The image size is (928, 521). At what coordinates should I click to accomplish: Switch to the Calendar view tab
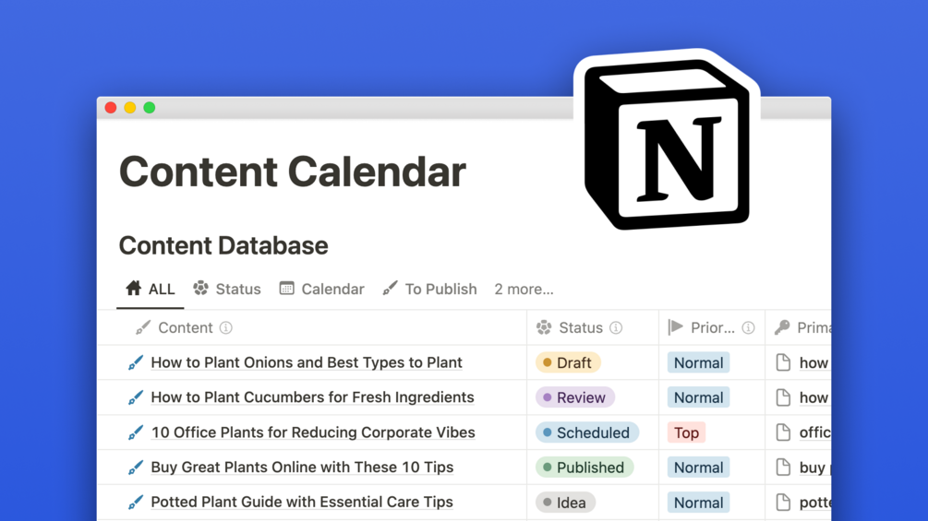(x=321, y=289)
